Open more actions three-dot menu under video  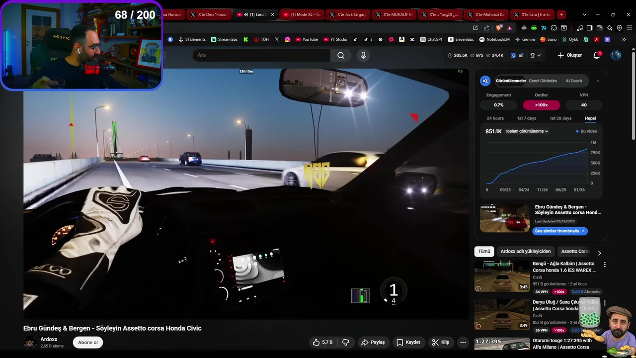(463, 342)
